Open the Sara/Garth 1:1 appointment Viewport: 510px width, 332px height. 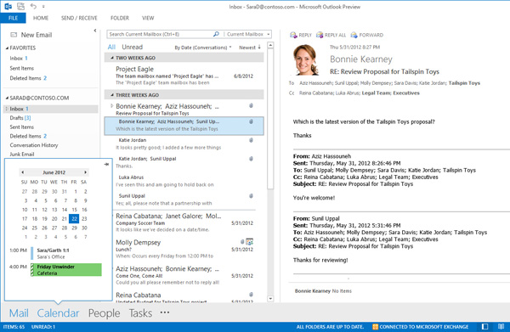click(x=66, y=253)
